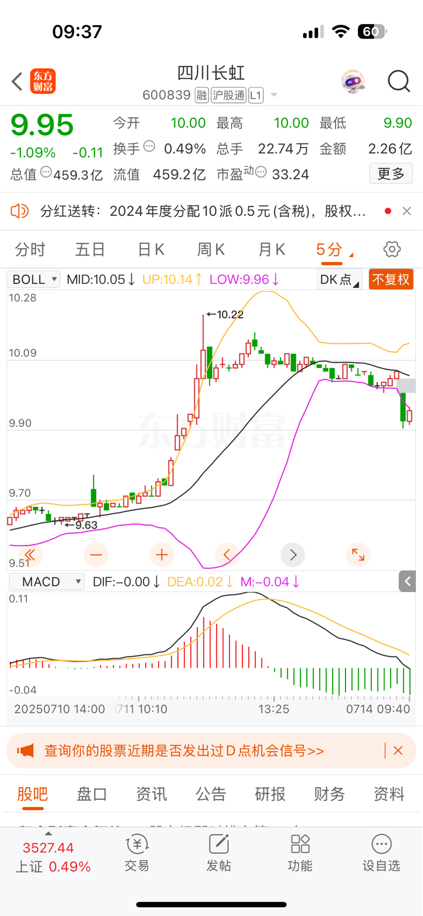This screenshot has width=423, height=916.
Task: Tap the current price 9.95
Action: pos(42,125)
